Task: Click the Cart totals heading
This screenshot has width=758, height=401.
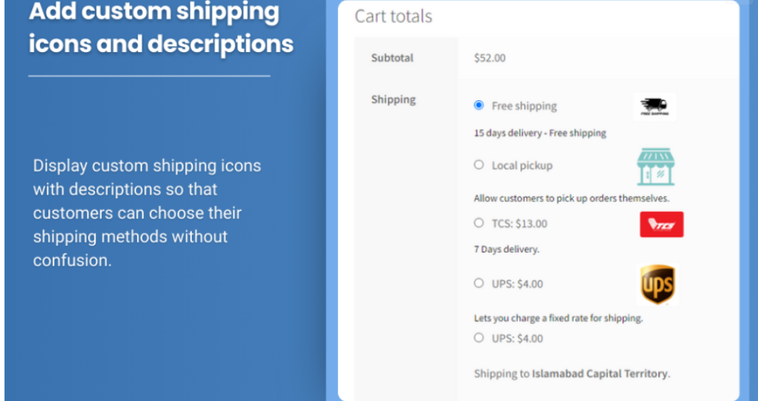Action: click(x=393, y=16)
